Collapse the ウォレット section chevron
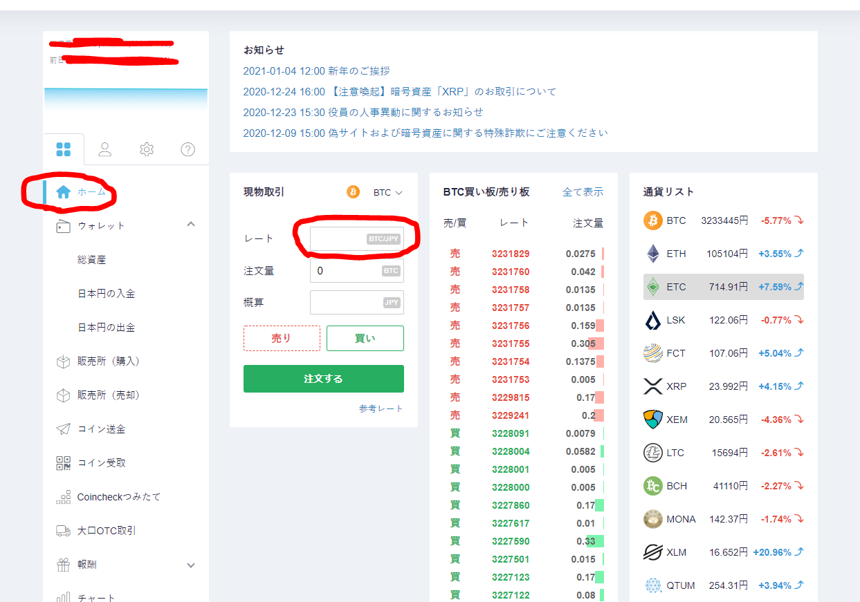This screenshot has height=602, width=860. coord(191,224)
